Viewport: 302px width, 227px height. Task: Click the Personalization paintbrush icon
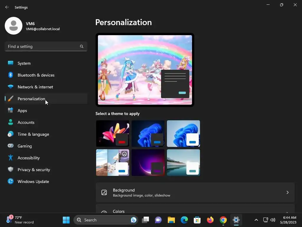11,99
